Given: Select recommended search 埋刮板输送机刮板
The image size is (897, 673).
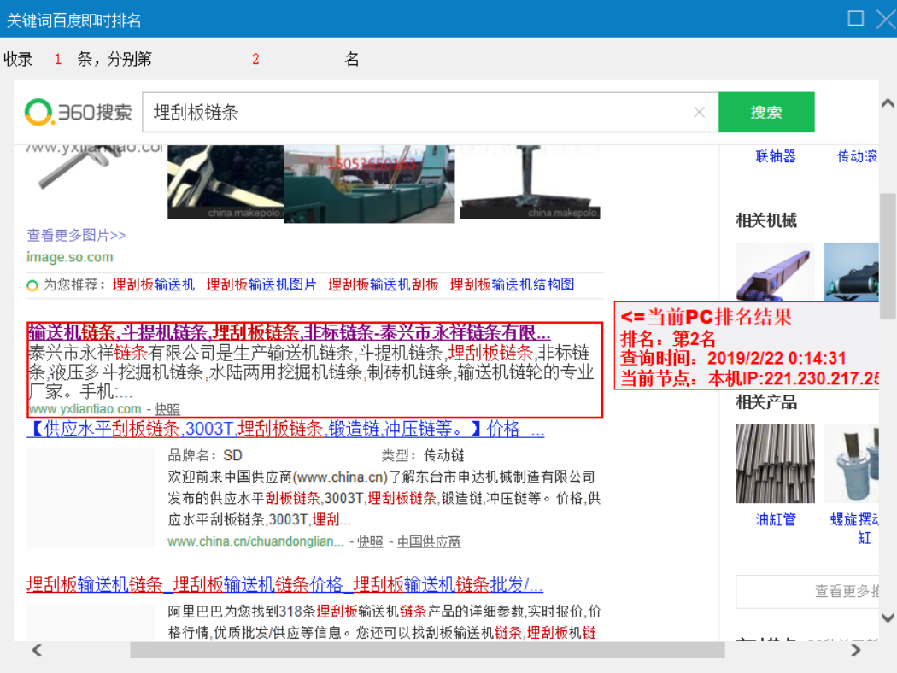Looking at the screenshot, I should 384,284.
